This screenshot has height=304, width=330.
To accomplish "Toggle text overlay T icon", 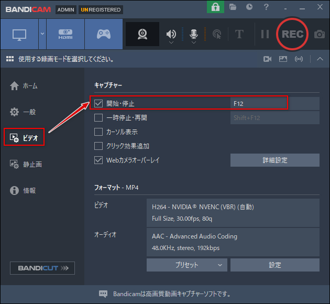I will pyautogui.click(x=239, y=34).
